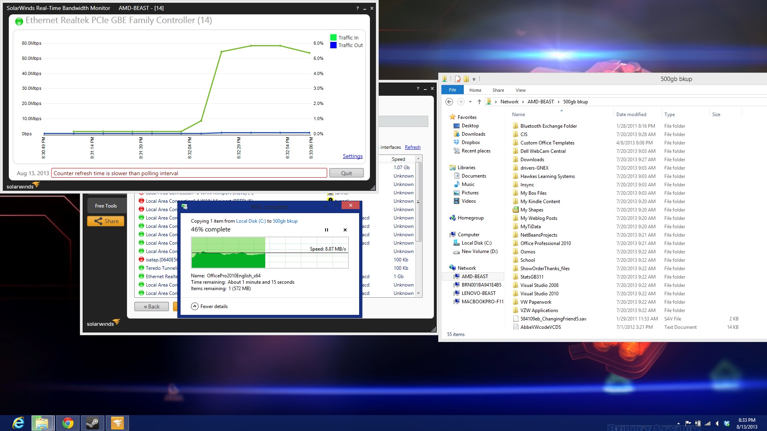The image size is (767, 431).
Task: Open Quick Access Toolbar customize dropdown
Action: pos(474,79)
